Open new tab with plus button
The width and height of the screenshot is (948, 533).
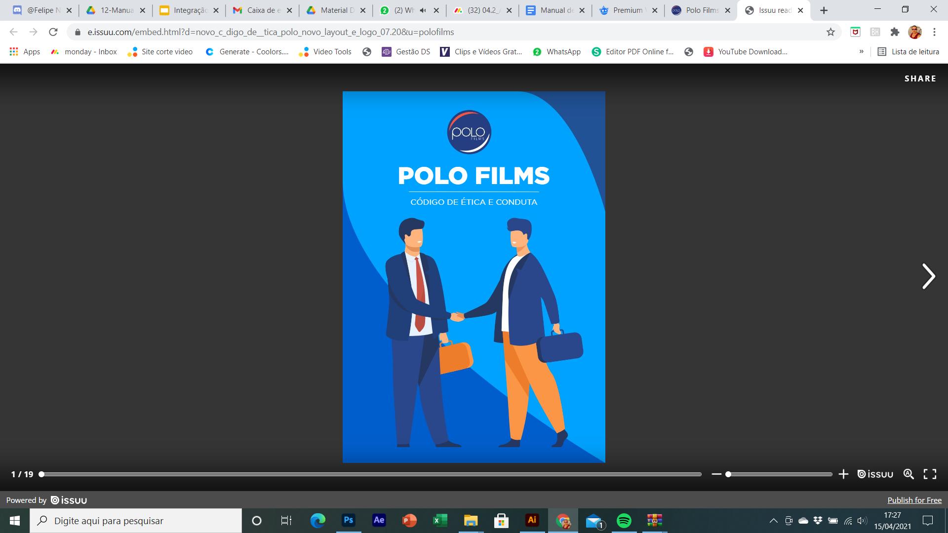click(x=824, y=10)
